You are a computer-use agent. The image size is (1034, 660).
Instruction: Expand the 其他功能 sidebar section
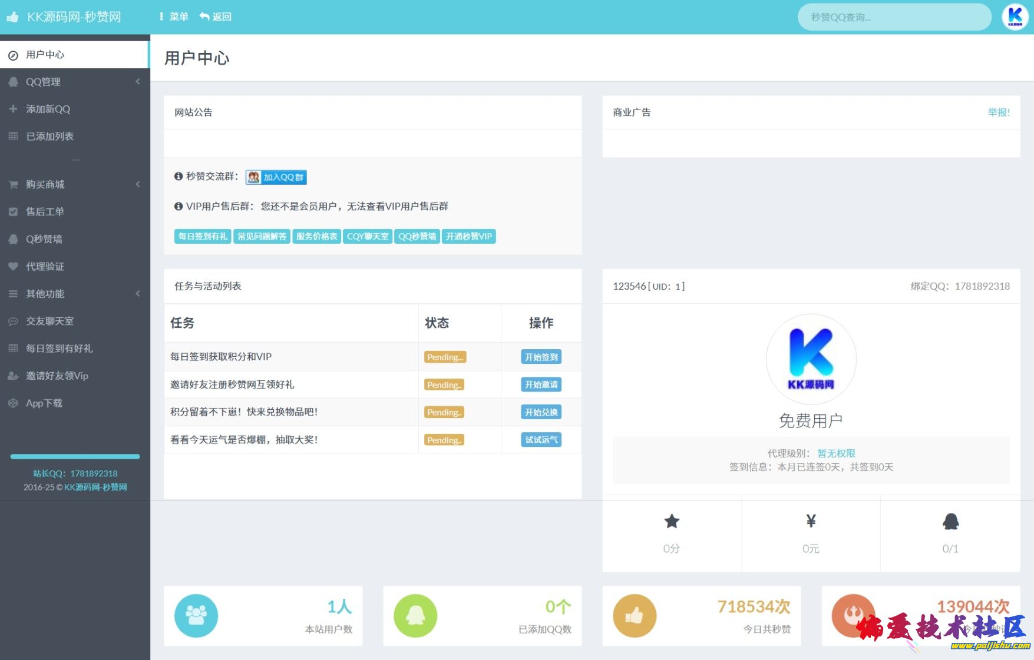(x=74, y=294)
